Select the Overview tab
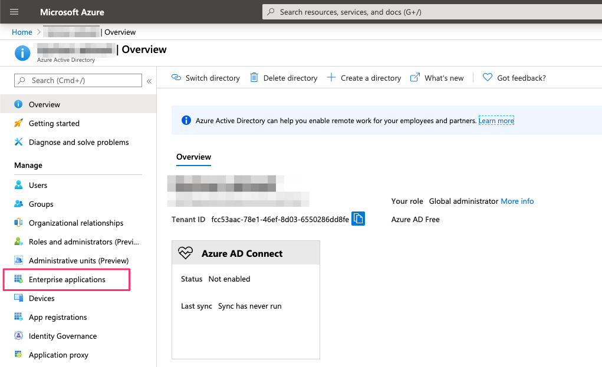 (x=193, y=157)
